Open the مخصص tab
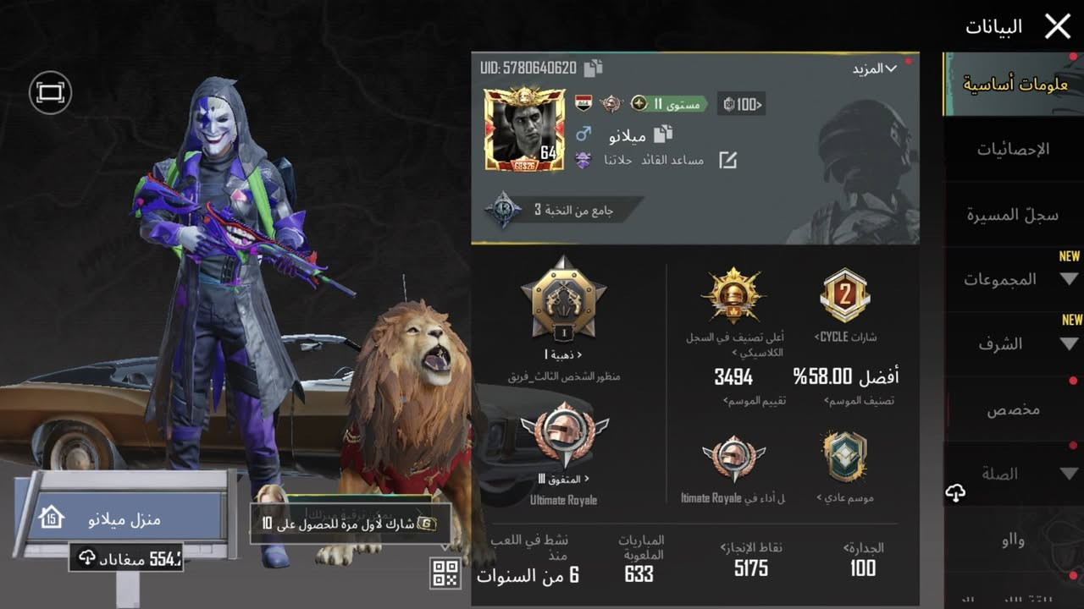The height and width of the screenshot is (609, 1084). [1014, 409]
